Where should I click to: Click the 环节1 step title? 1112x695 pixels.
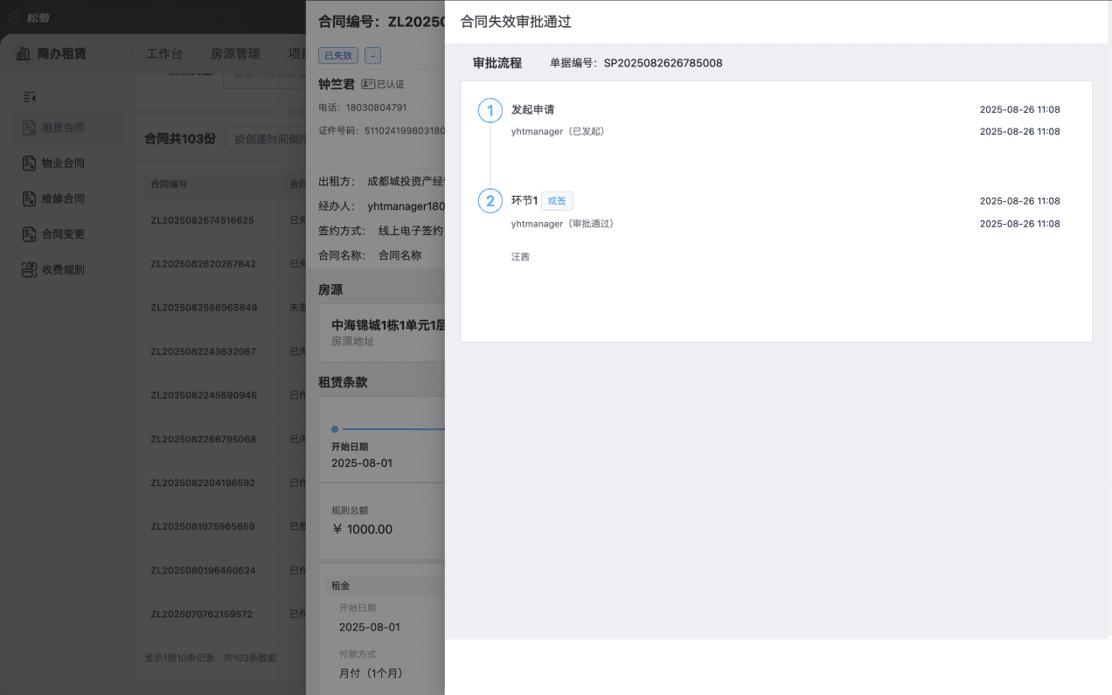point(525,200)
